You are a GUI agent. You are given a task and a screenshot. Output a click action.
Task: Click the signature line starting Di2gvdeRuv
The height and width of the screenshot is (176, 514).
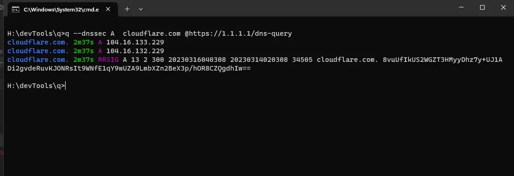click(129, 69)
